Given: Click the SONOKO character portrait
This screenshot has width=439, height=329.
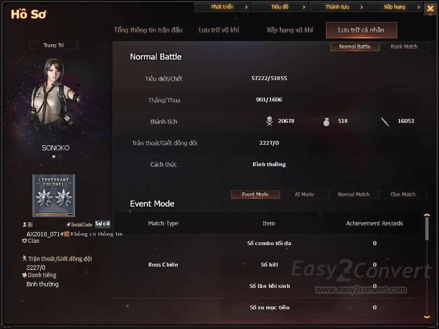Looking at the screenshot, I should pyautogui.click(x=55, y=95).
